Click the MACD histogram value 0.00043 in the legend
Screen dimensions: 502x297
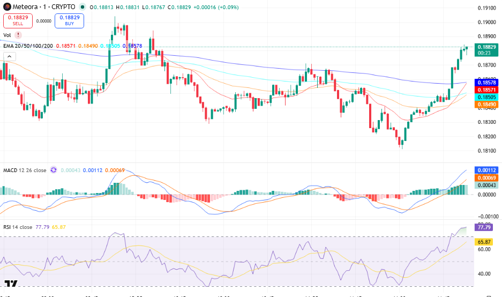70,170
